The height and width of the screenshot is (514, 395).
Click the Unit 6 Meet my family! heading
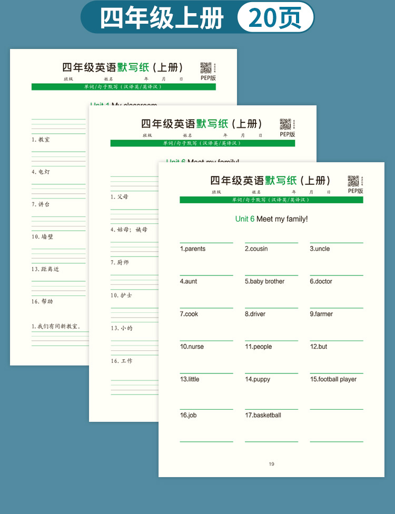271,219
